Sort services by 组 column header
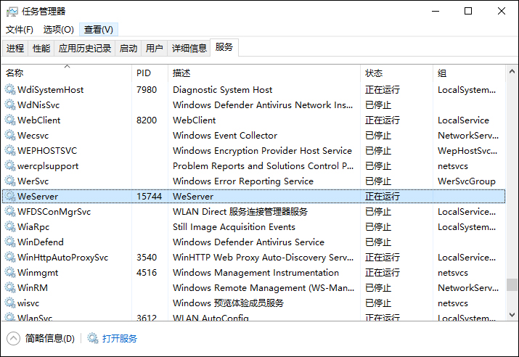 (469, 73)
